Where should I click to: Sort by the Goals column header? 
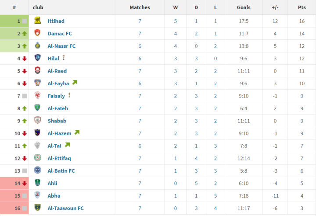244,7
